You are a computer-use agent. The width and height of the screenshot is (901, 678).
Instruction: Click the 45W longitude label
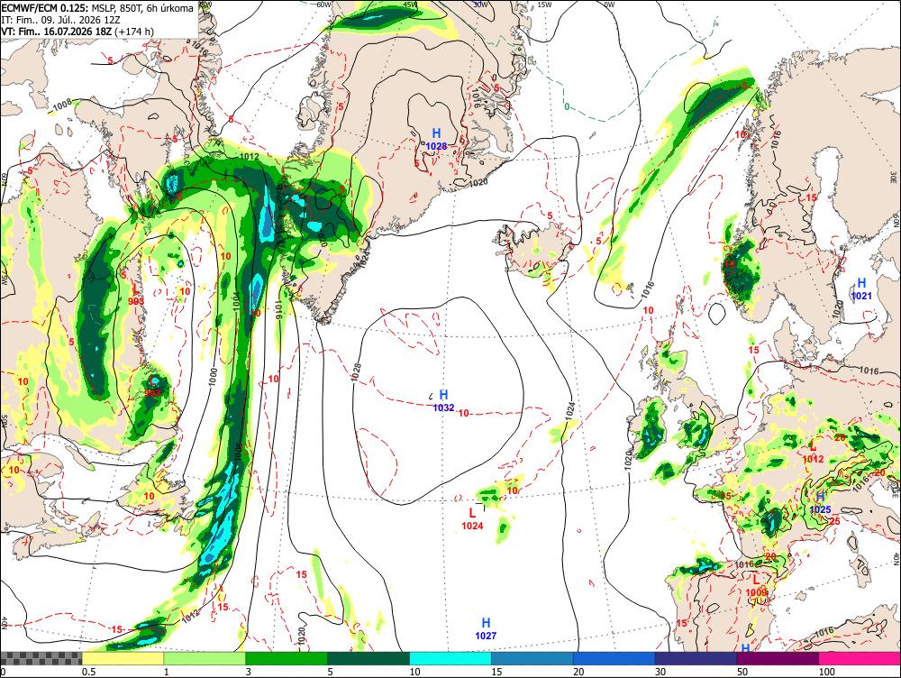click(x=410, y=4)
